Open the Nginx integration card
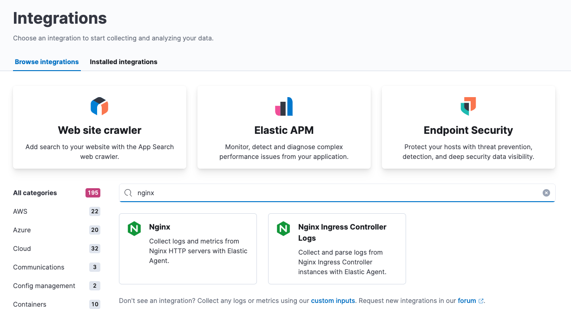This screenshot has width=571, height=309. (188, 249)
